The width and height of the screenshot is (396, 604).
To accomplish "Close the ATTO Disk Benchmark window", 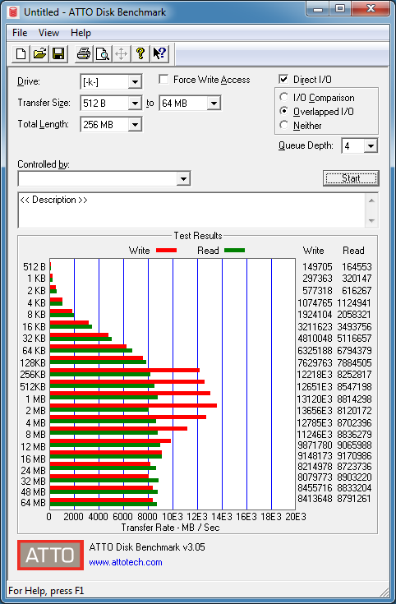I will tap(371, 9).
